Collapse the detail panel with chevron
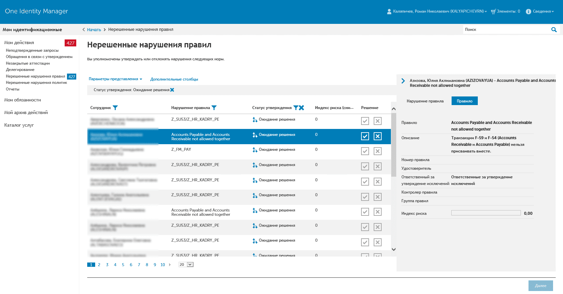The image size is (563, 294). point(403,81)
